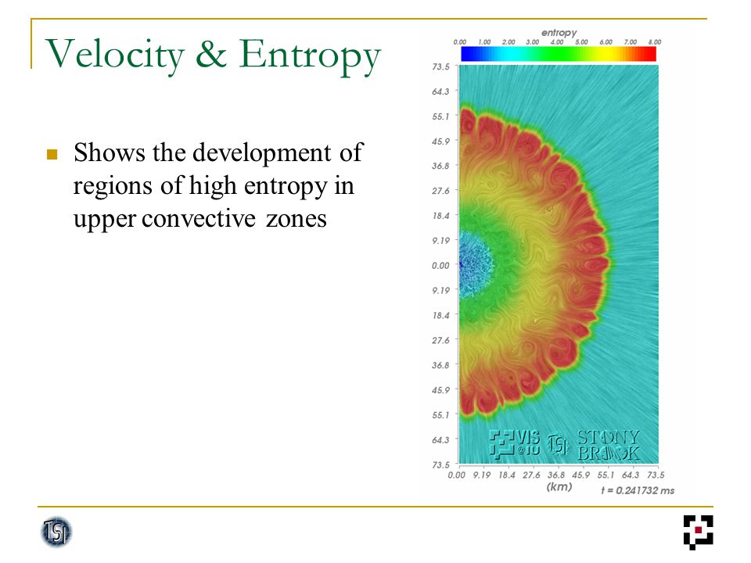
Task: Click the TSI logo in the footer
Action: pos(56,532)
